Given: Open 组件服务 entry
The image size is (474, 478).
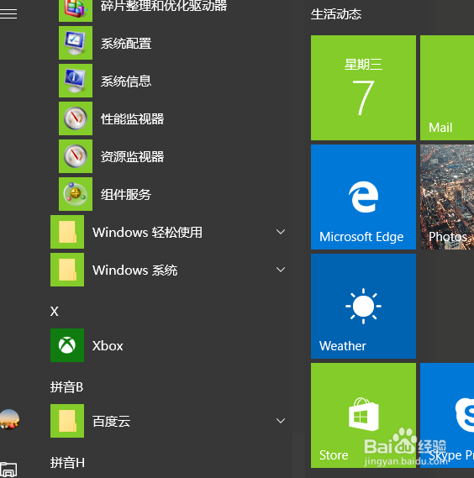Looking at the screenshot, I should [126, 195].
